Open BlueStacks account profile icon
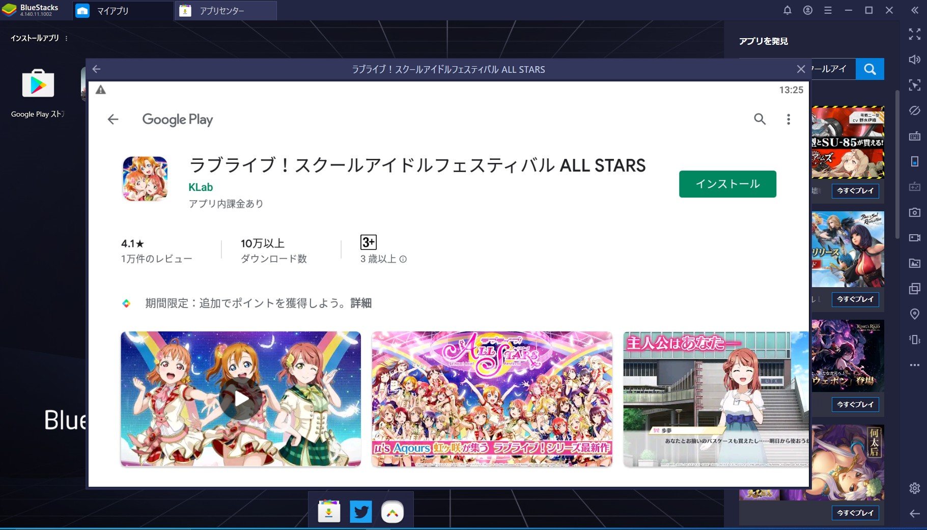Image resolution: width=927 pixels, height=530 pixels. 807,10
